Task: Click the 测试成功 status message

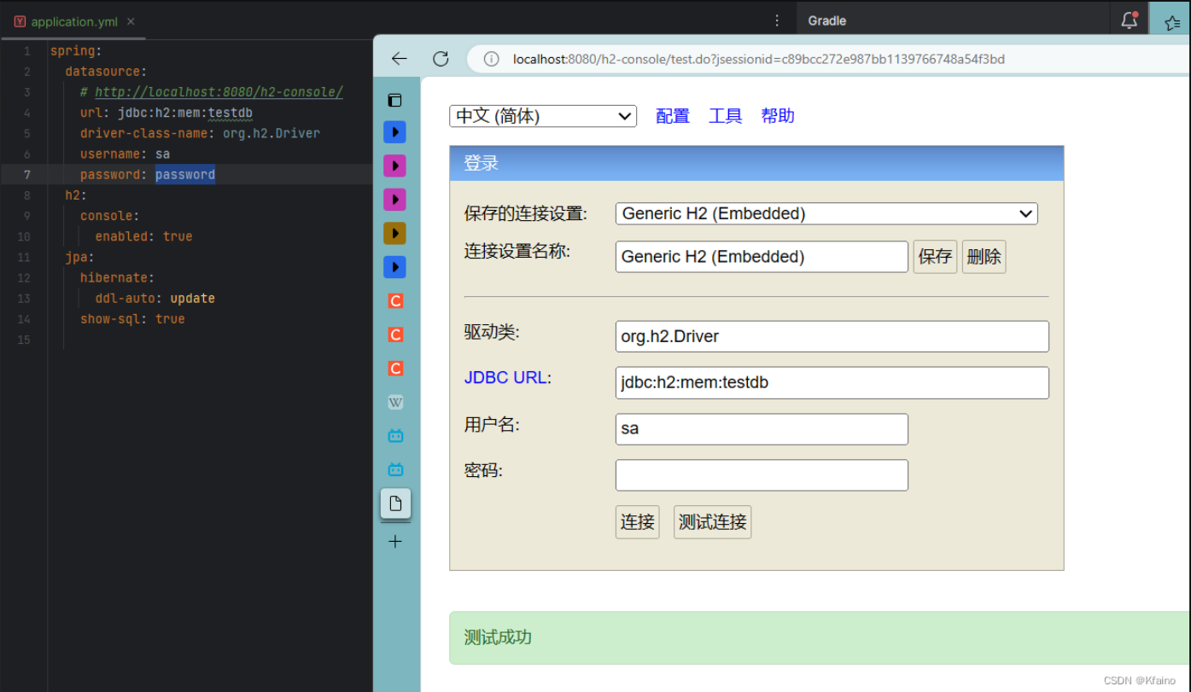Action: point(498,637)
